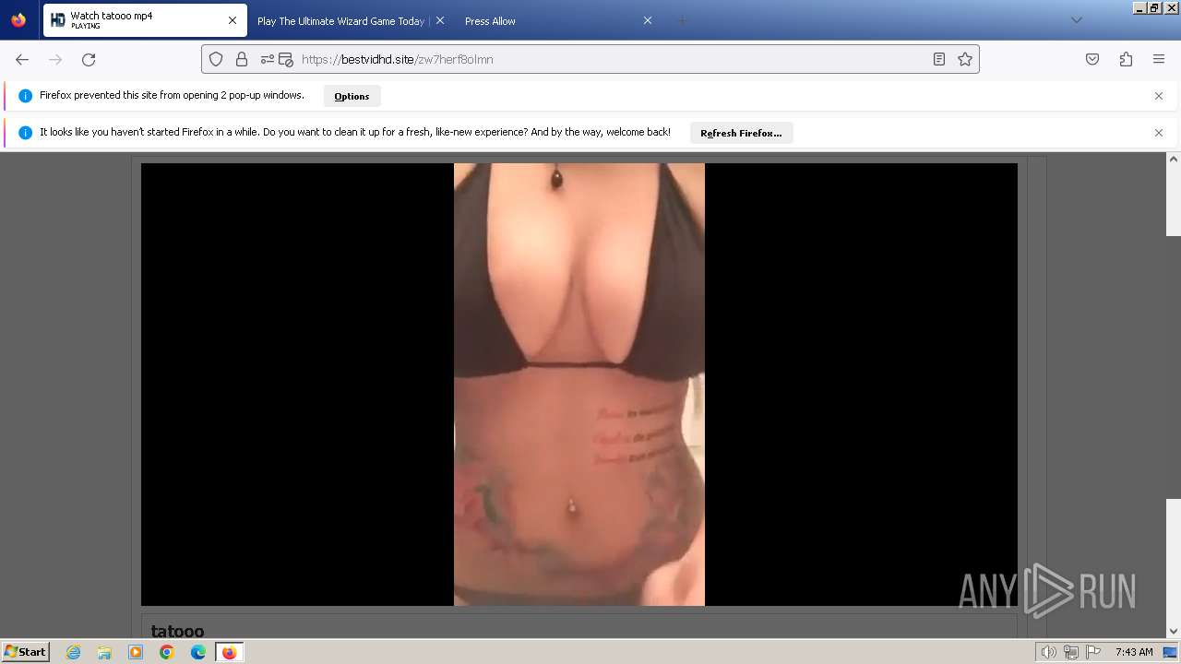Reload the current page
The height and width of the screenshot is (664, 1181).
tap(89, 59)
